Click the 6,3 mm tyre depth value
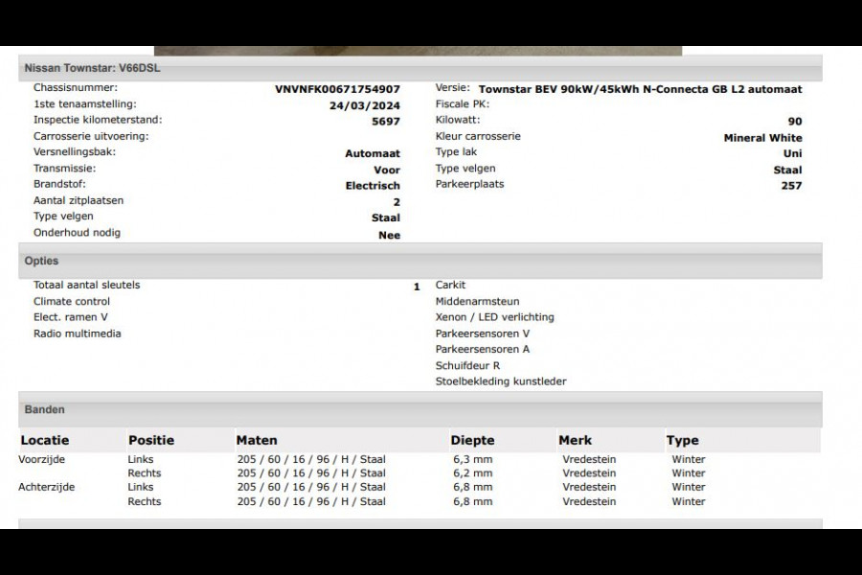Viewport: 862px width, 575px height. point(471,459)
